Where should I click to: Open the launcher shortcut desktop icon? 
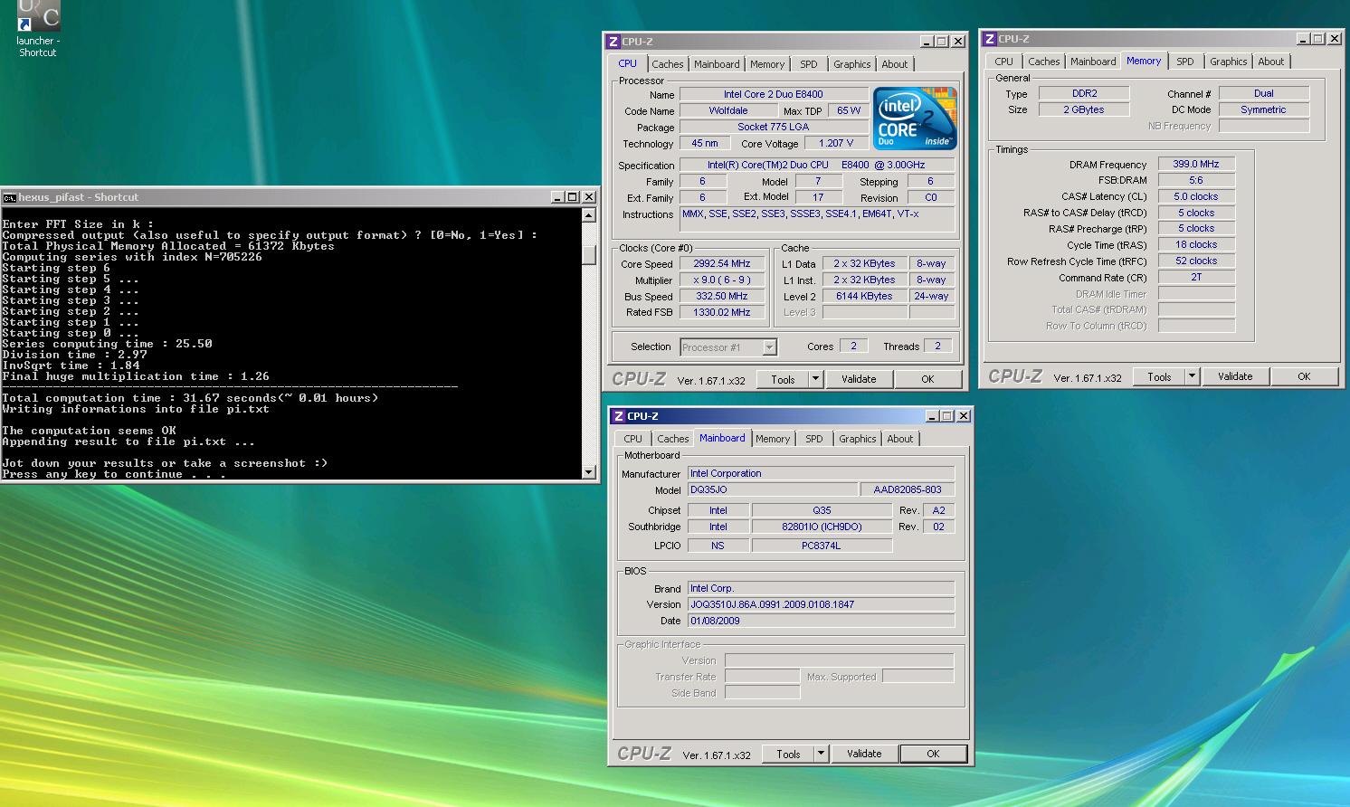[38, 29]
